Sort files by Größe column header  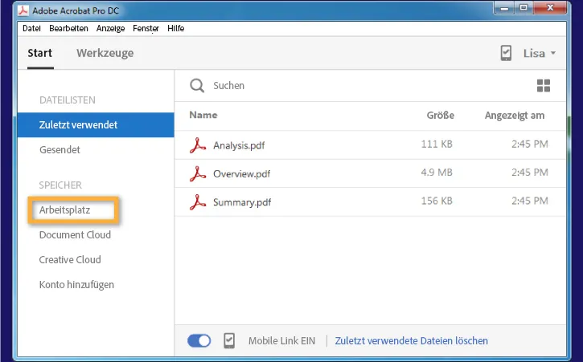click(x=440, y=116)
